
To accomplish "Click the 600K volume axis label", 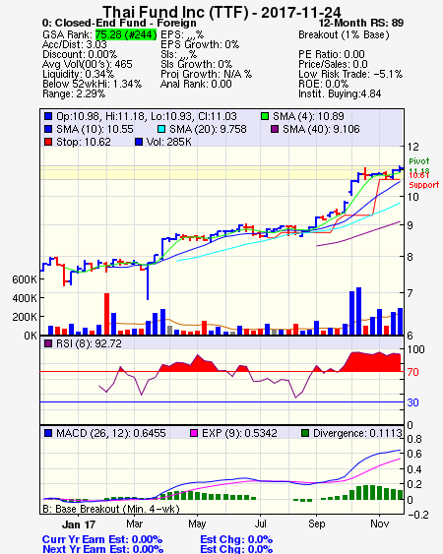I will tap(25, 279).
